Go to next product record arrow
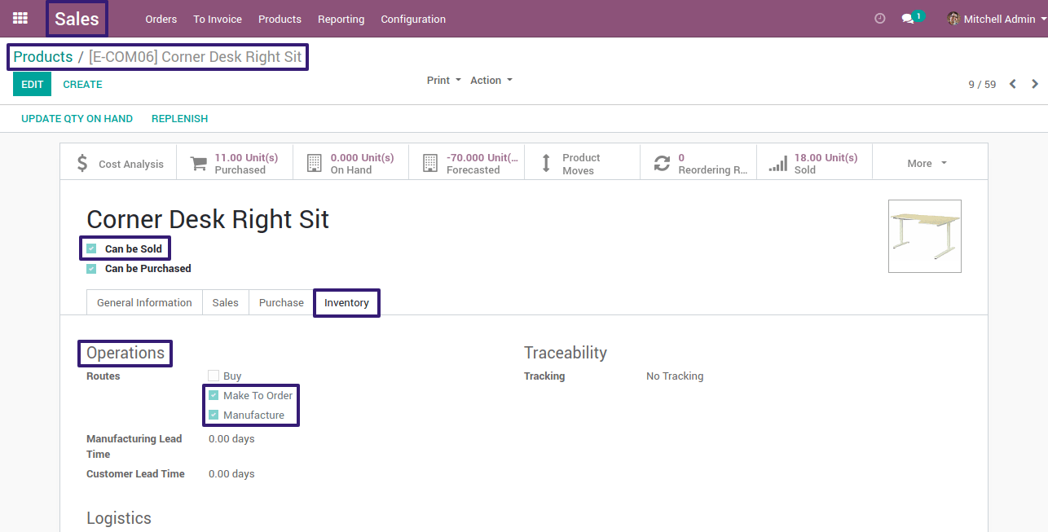The height and width of the screenshot is (532, 1048). 1035,84
